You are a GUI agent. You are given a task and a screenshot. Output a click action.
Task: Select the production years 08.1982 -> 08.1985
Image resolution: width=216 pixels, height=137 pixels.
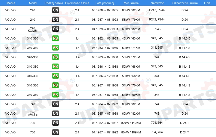click(105, 38)
